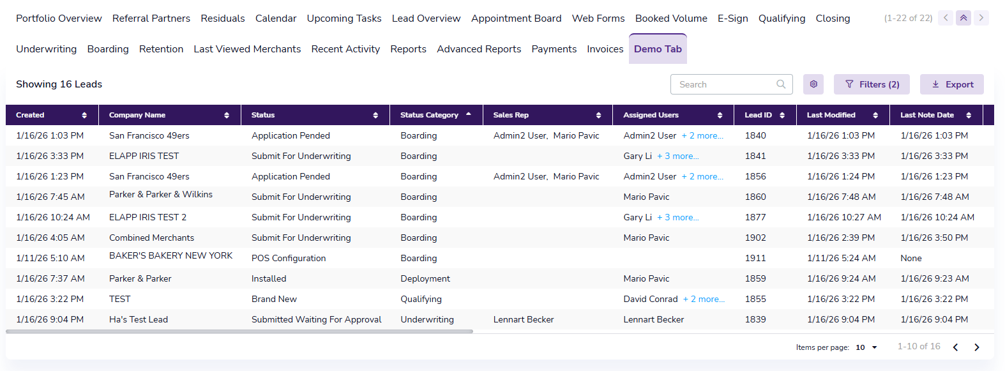The width and height of the screenshot is (1005, 371).
Task: Export the leads list
Action: tap(951, 84)
